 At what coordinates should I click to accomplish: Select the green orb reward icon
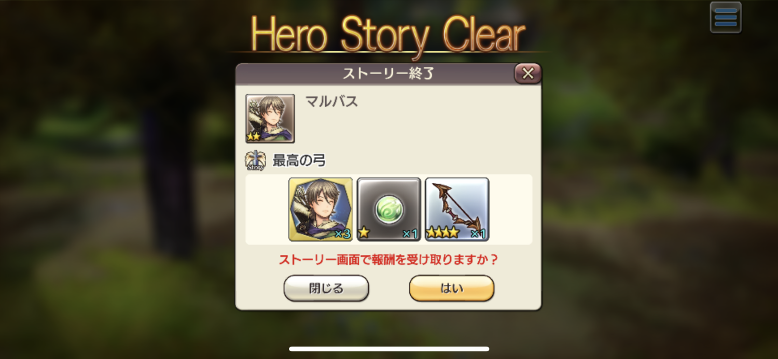point(389,209)
